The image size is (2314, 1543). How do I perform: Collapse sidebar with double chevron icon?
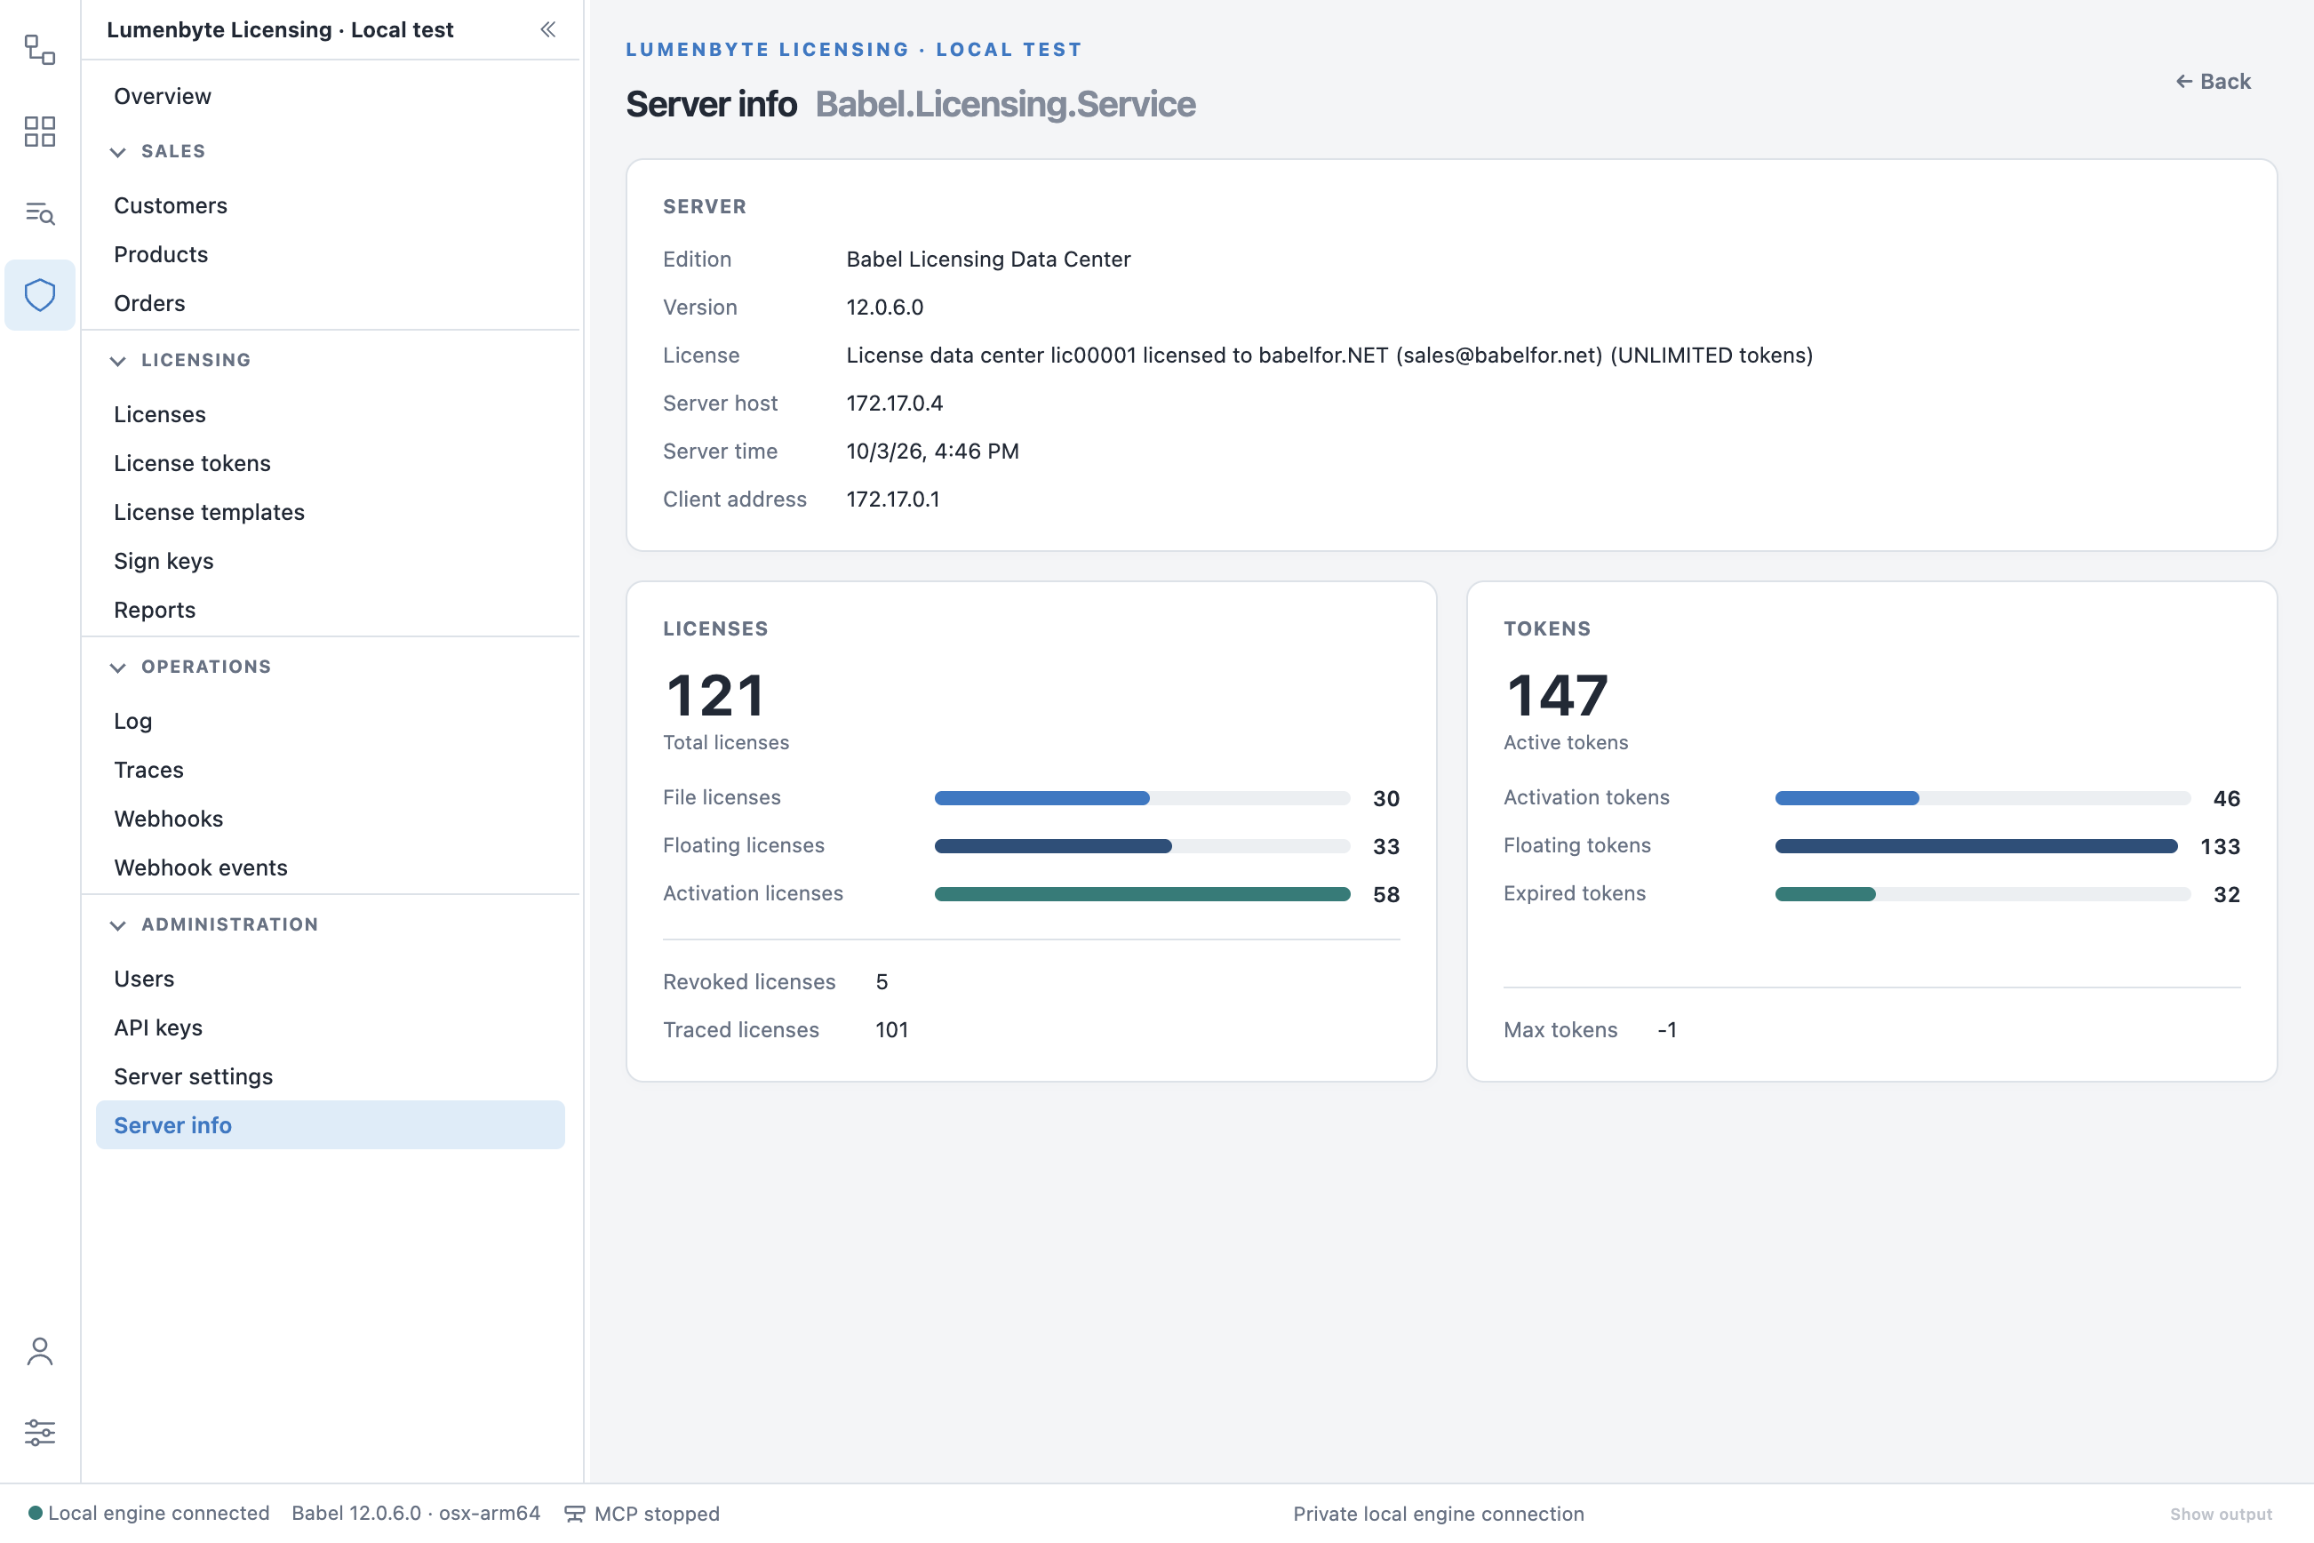548,29
